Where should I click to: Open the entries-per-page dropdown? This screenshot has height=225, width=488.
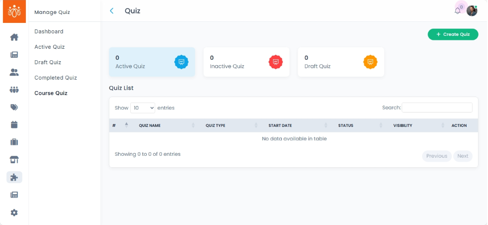point(143,108)
